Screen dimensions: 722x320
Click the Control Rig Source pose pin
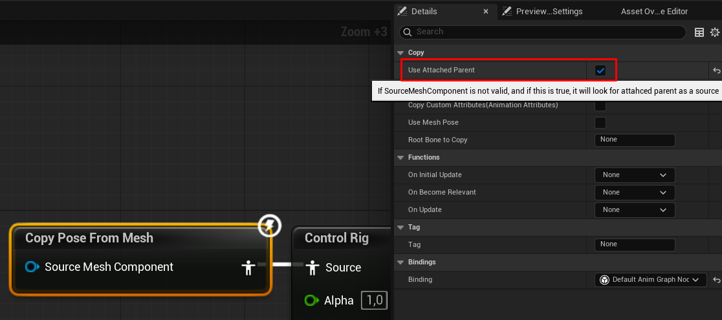tap(312, 268)
